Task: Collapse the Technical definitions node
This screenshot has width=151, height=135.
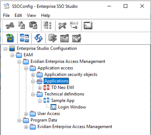Action: [x=33, y=94]
